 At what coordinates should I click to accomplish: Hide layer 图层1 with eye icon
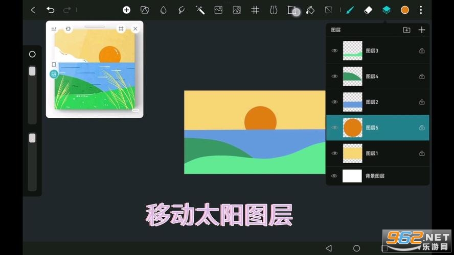(334, 154)
